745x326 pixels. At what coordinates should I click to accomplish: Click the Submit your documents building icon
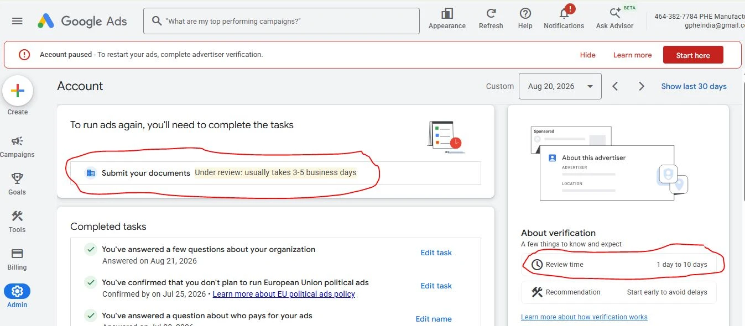[x=91, y=173]
